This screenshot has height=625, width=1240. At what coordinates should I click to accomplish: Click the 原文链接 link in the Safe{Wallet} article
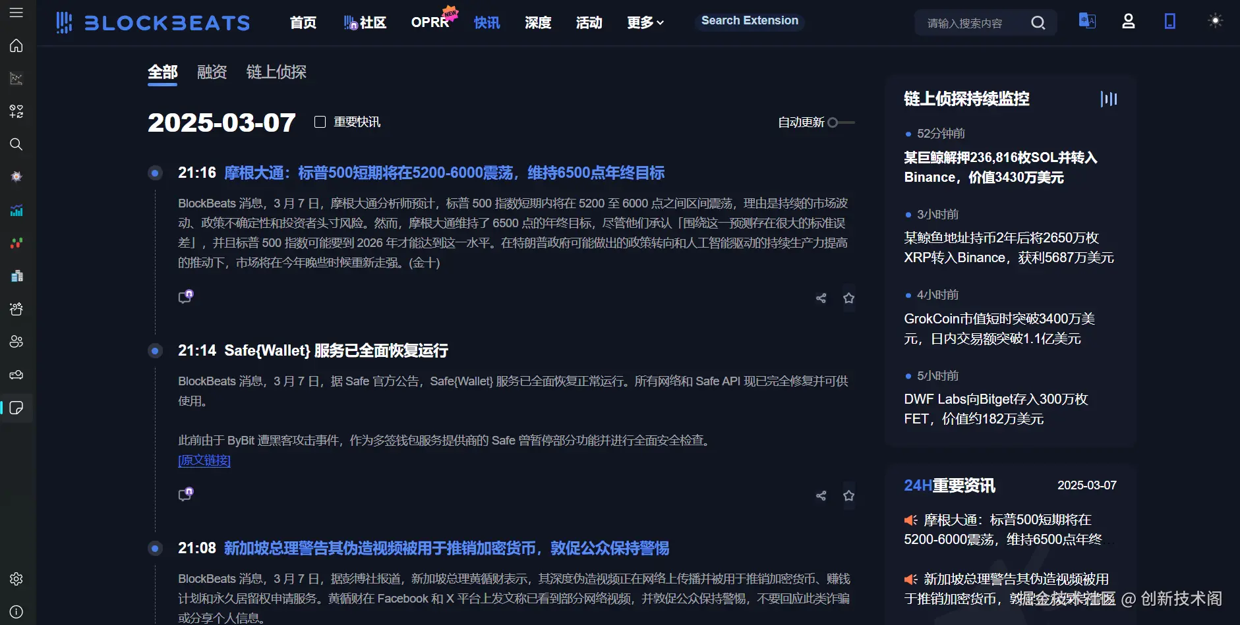coord(204,460)
